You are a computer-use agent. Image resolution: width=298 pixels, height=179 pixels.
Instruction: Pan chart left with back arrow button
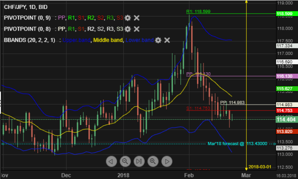coord(112,161)
